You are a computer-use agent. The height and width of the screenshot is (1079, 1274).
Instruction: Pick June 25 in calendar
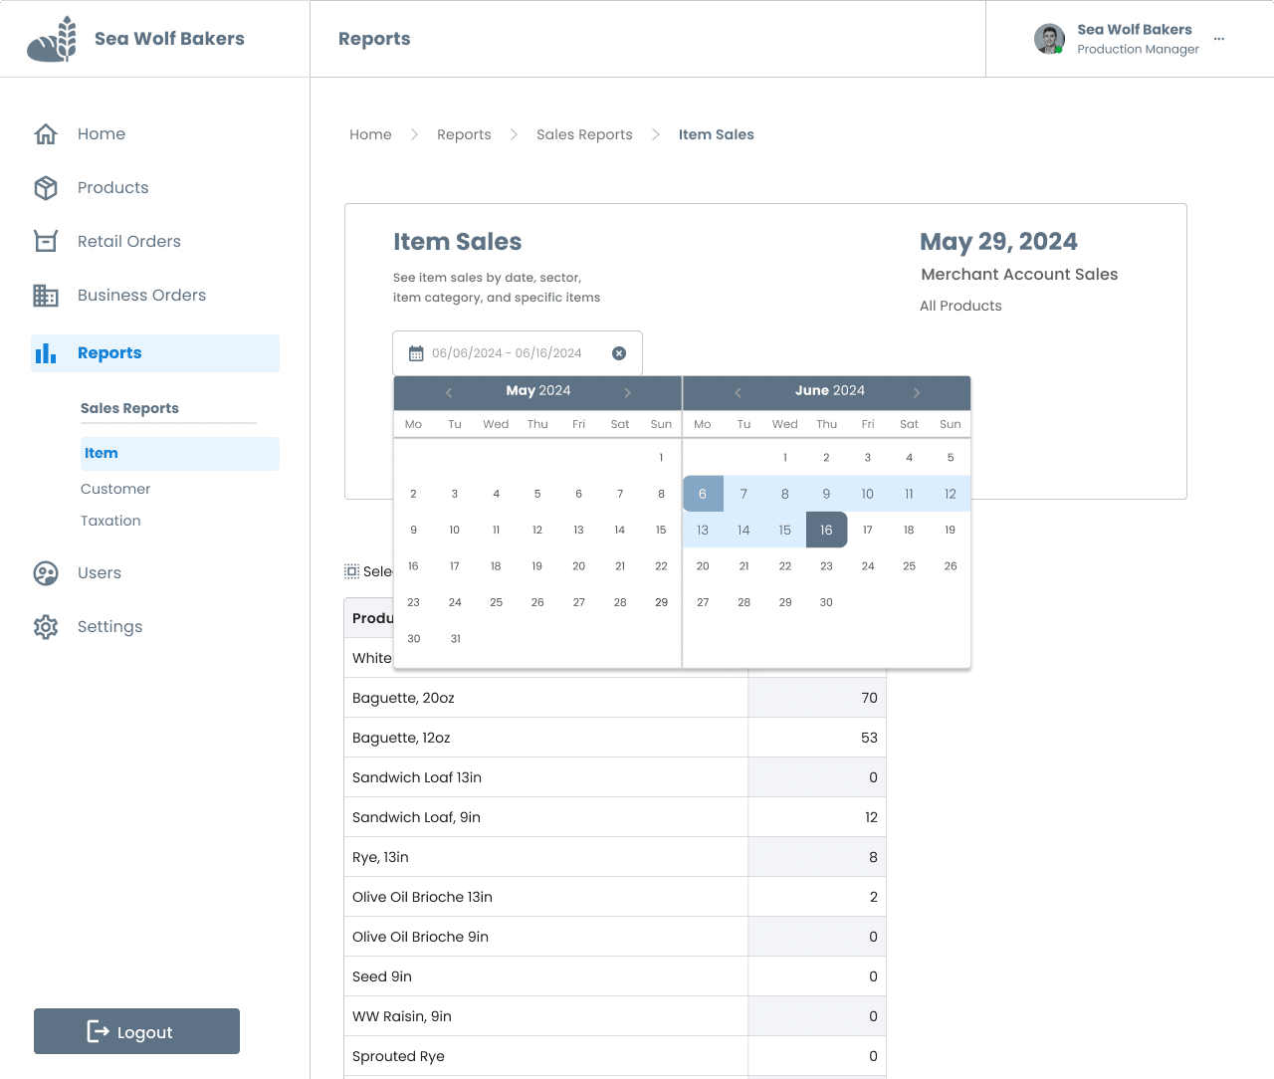909,566
